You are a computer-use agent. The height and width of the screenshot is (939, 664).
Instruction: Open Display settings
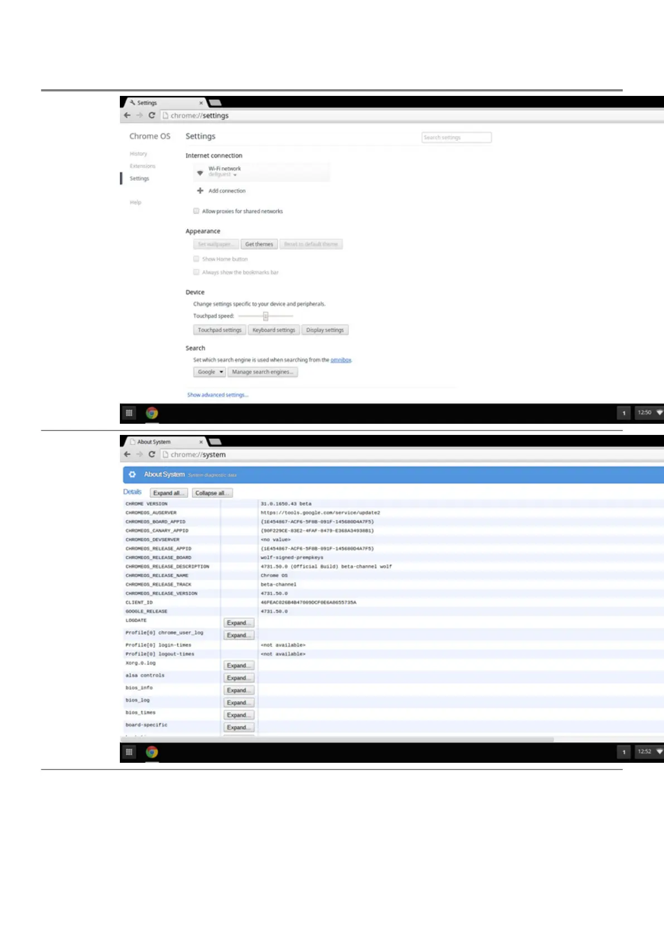pyautogui.click(x=325, y=330)
